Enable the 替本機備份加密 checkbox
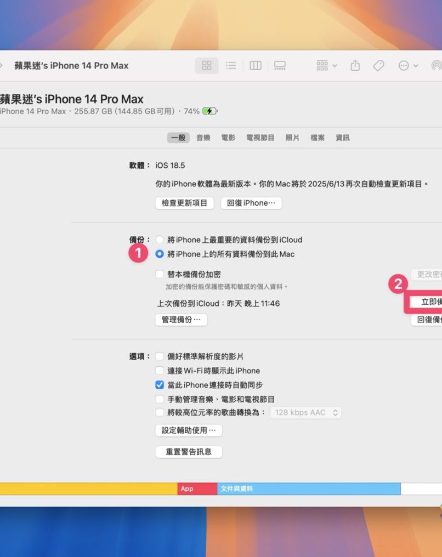 tap(160, 274)
